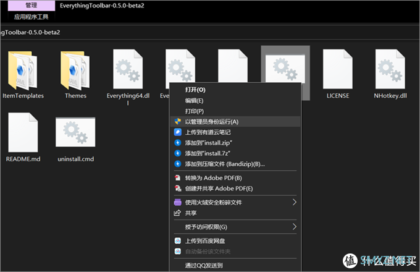The image size is (420, 272).
Task: Click the admin shield icon in context menu
Action: click(178, 122)
